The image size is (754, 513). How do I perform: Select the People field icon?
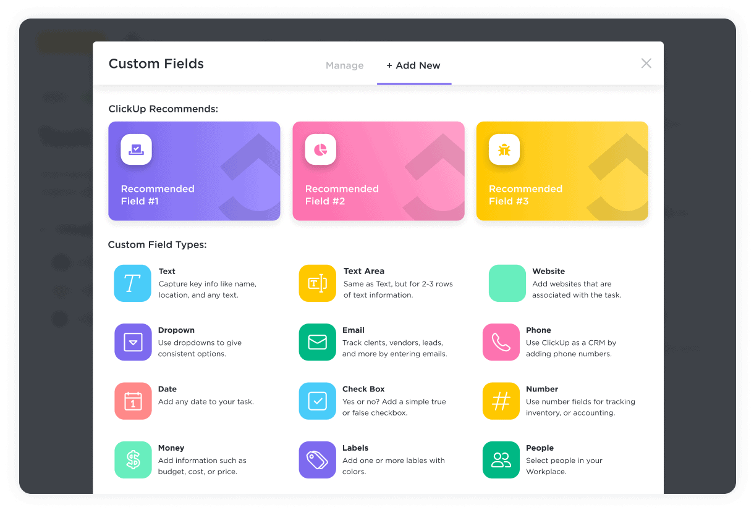coord(501,460)
